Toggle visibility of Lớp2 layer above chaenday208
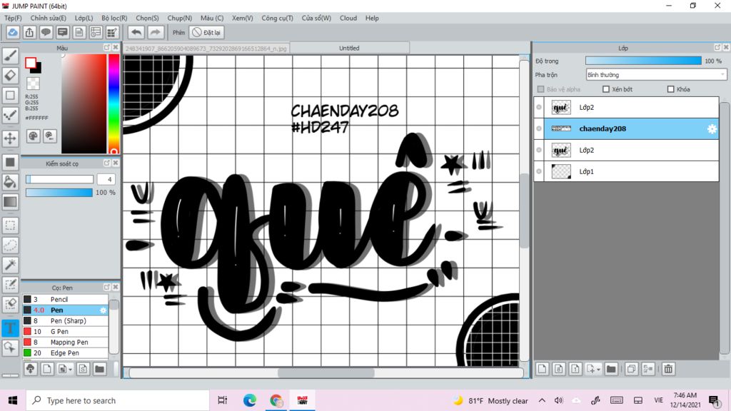 (x=539, y=107)
